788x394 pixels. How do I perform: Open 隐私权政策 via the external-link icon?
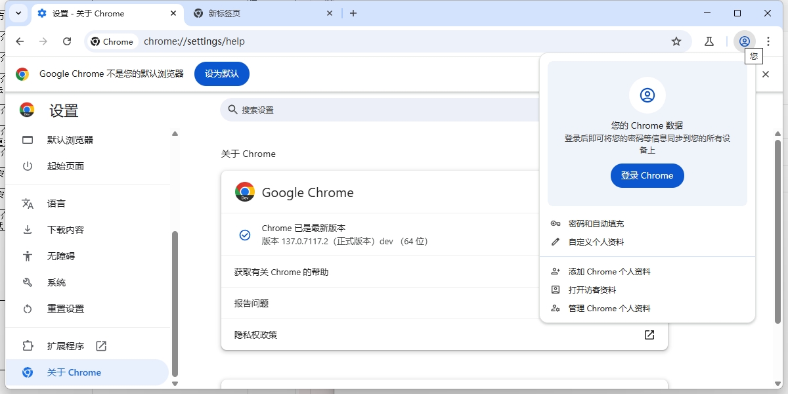tap(649, 335)
